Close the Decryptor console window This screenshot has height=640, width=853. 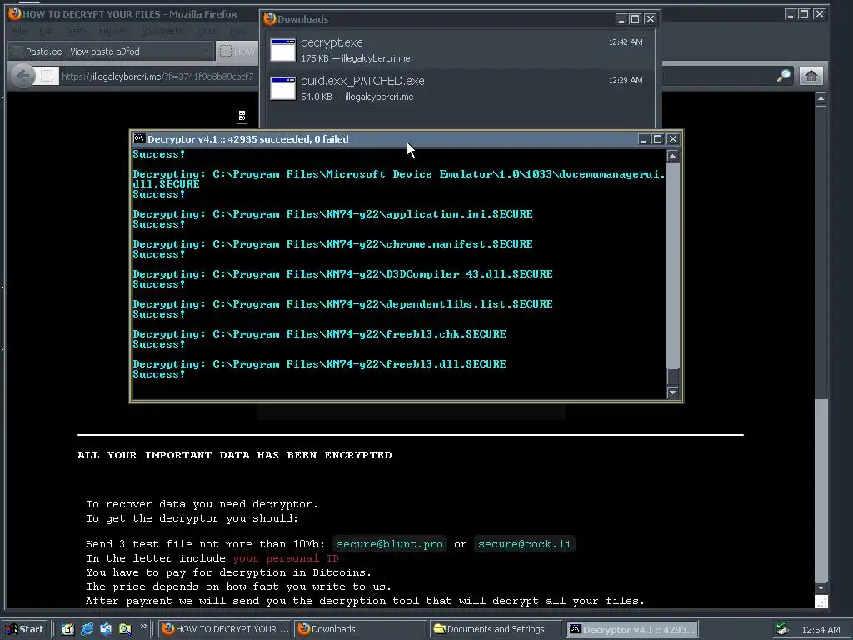pos(673,139)
